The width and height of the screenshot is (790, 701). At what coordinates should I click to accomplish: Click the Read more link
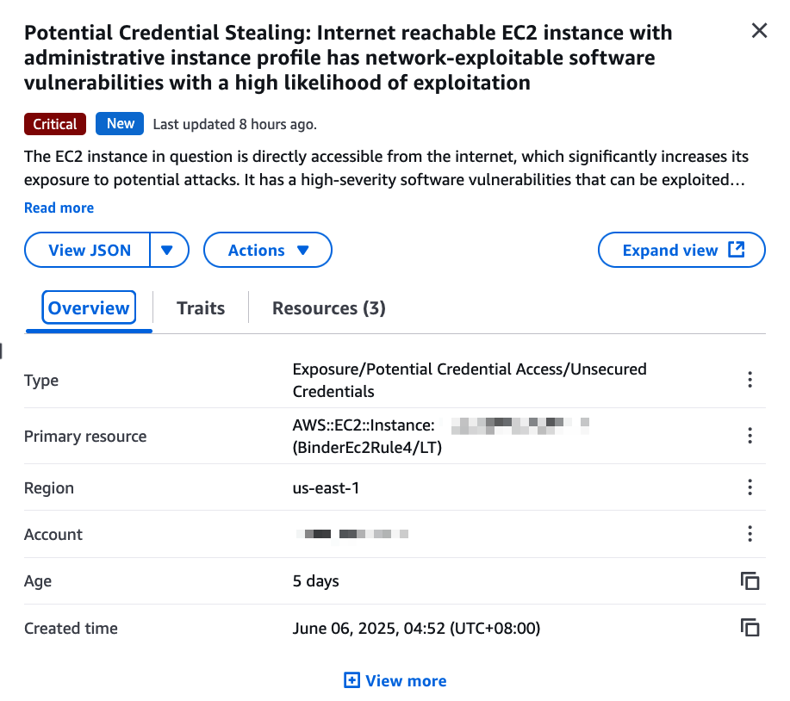coord(59,208)
